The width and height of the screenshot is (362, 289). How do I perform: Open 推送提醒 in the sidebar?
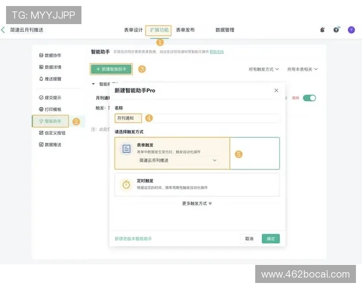[x=50, y=79]
